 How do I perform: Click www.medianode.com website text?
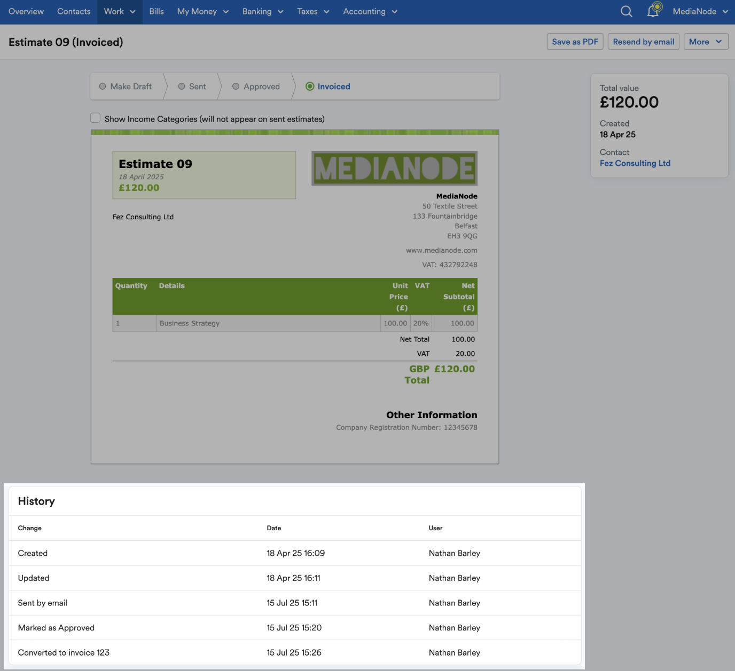tap(442, 250)
